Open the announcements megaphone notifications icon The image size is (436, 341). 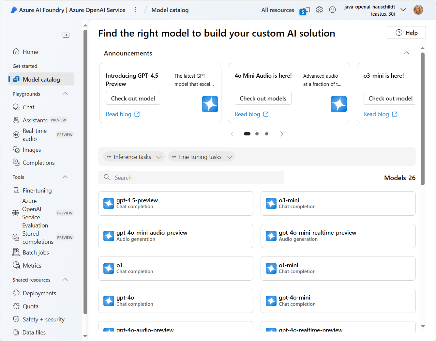tap(305, 10)
